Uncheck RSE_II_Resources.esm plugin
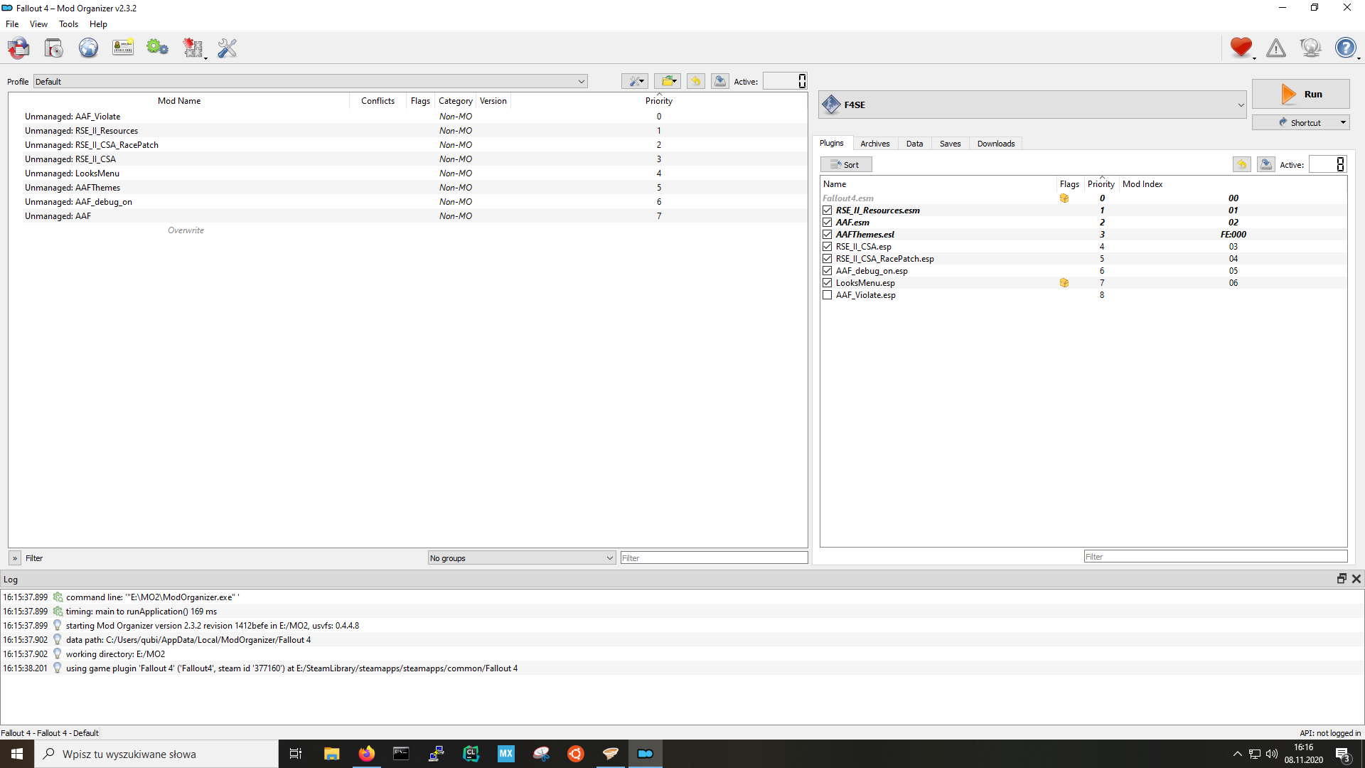The image size is (1365, 768). point(827,210)
